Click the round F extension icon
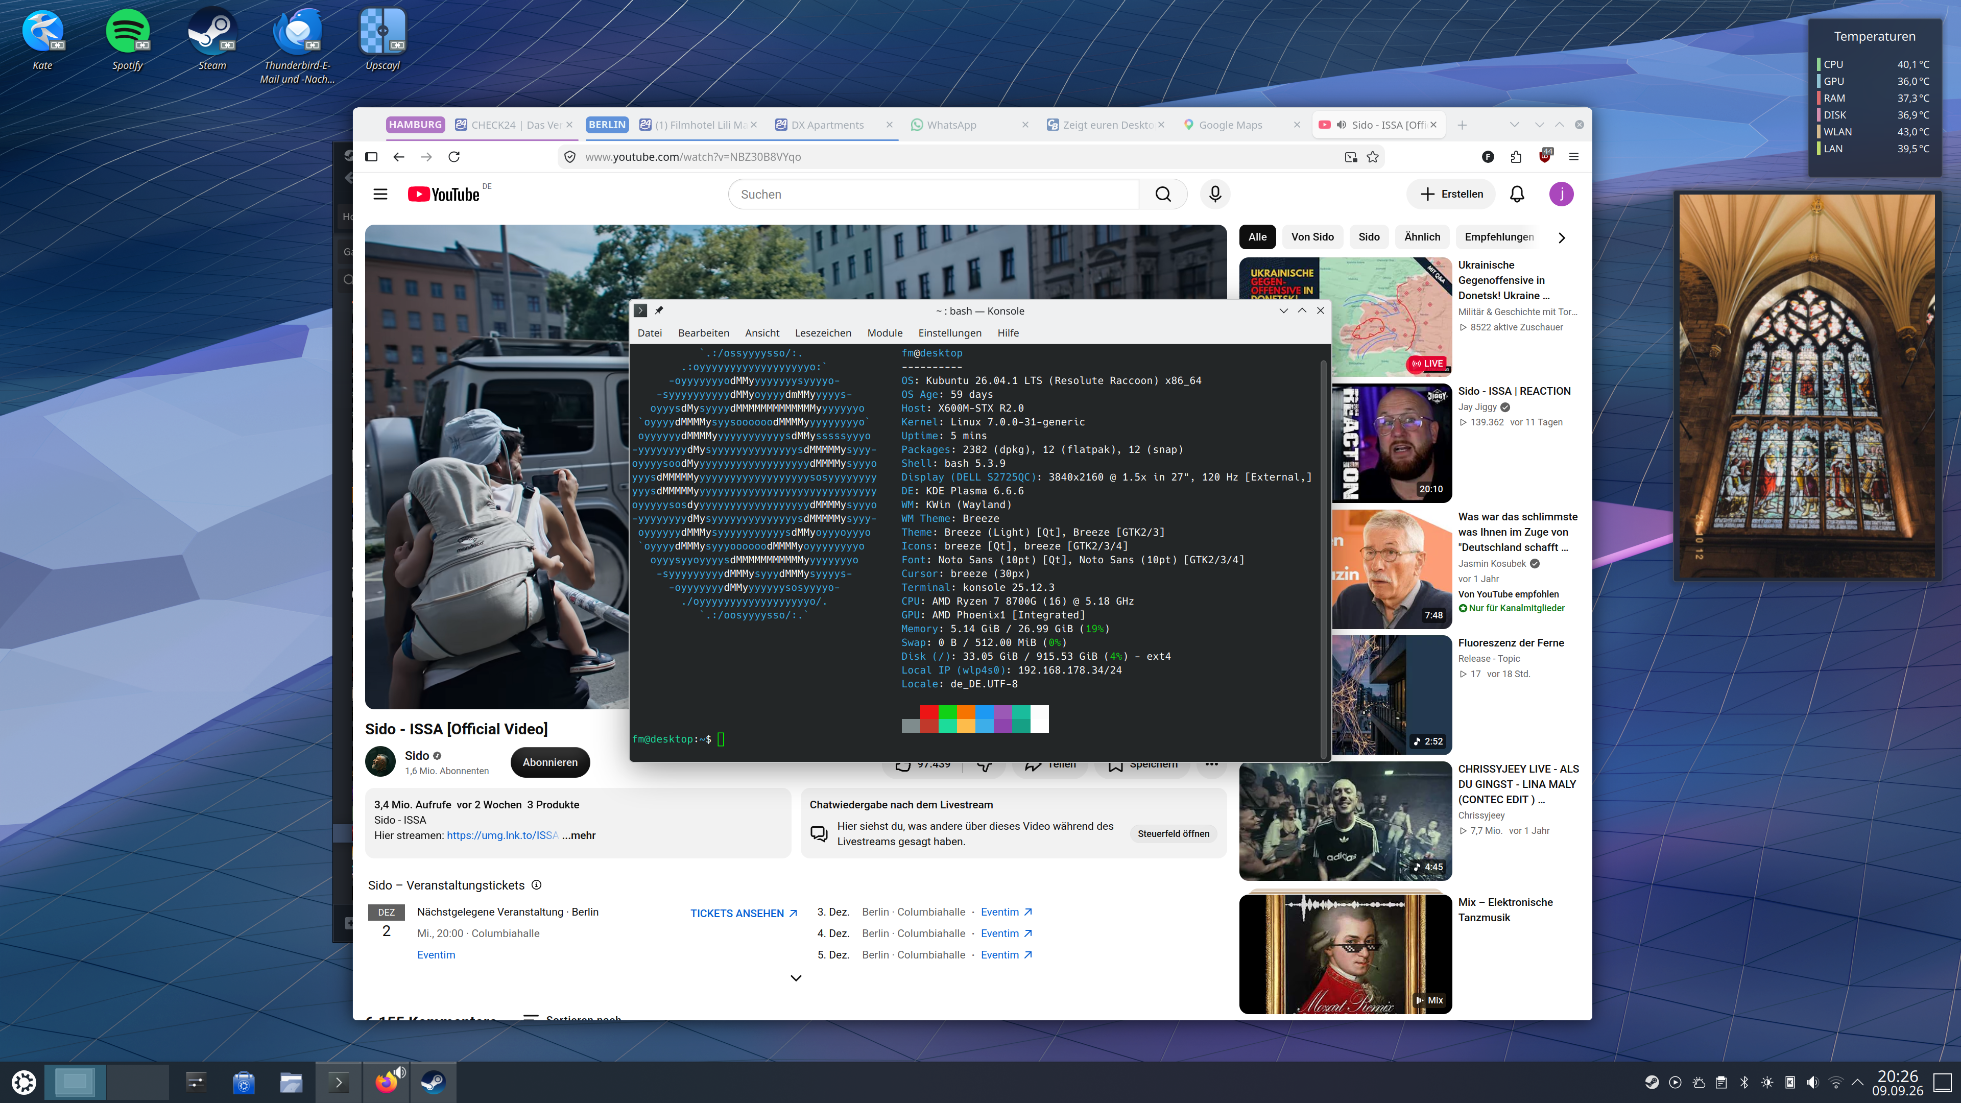Image resolution: width=1961 pixels, height=1103 pixels. pos(1488,157)
